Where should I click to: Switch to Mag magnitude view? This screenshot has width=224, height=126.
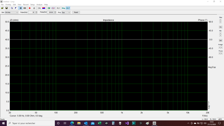[x=63, y=8]
